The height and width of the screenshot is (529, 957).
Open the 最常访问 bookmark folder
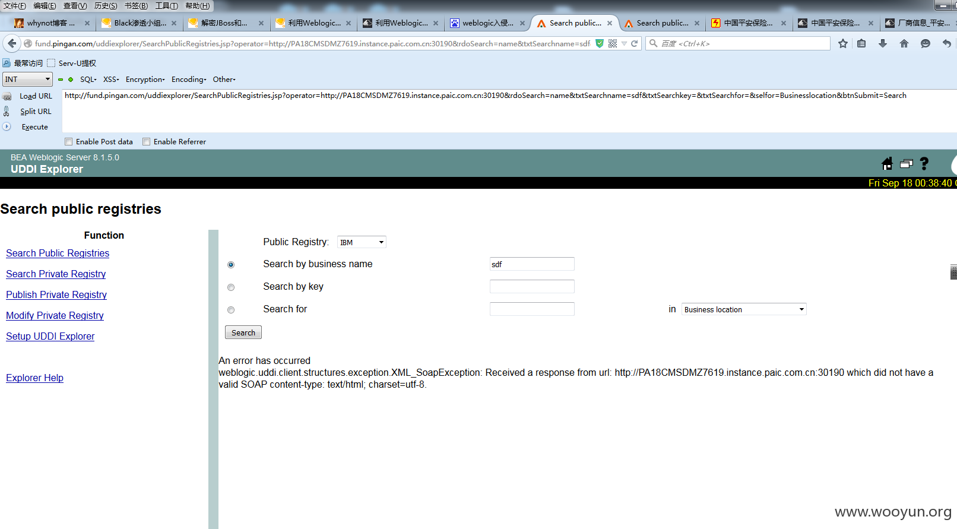click(23, 63)
